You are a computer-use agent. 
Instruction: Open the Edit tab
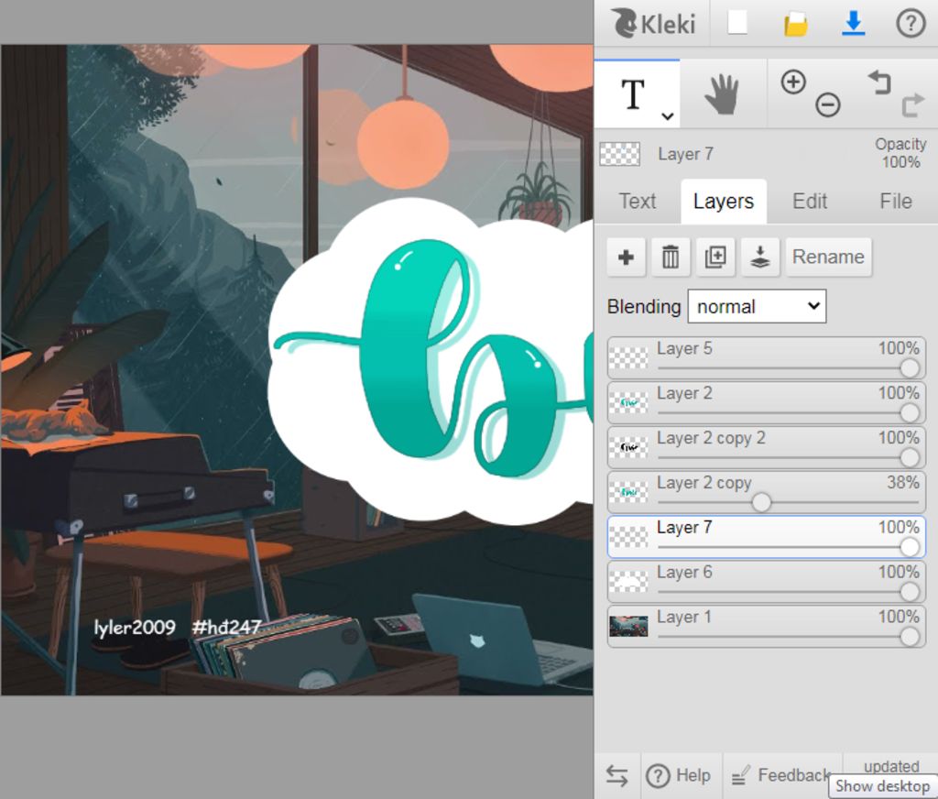pos(810,201)
